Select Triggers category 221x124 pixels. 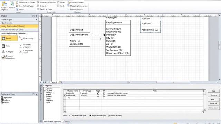[x=49, y=96]
